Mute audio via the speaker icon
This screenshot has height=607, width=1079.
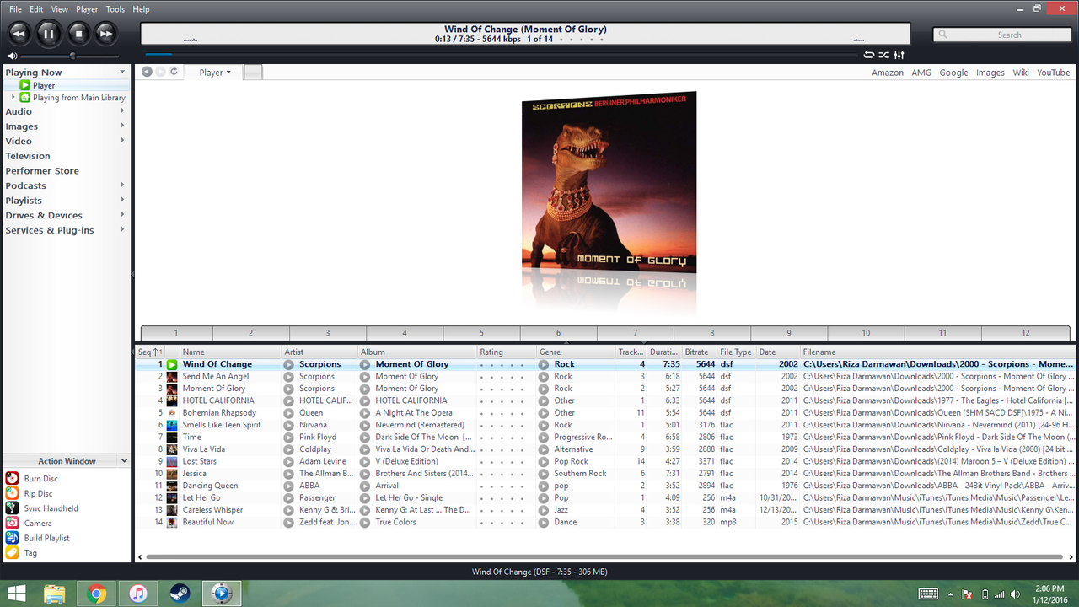pyautogui.click(x=12, y=56)
